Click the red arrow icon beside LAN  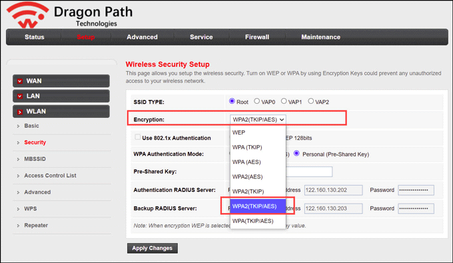pyautogui.click(x=19, y=96)
